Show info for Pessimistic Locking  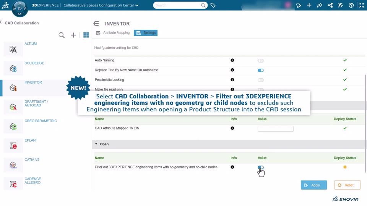point(232,80)
